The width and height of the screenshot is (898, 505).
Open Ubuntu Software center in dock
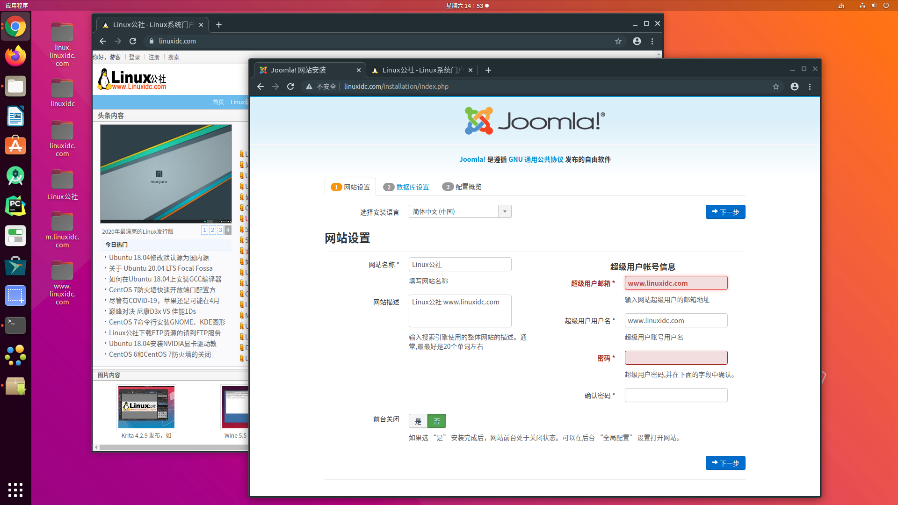tap(15, 146)
